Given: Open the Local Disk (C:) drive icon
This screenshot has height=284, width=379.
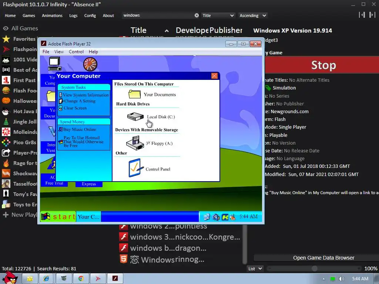Looking at the screenshot, I should coord(135,116).
